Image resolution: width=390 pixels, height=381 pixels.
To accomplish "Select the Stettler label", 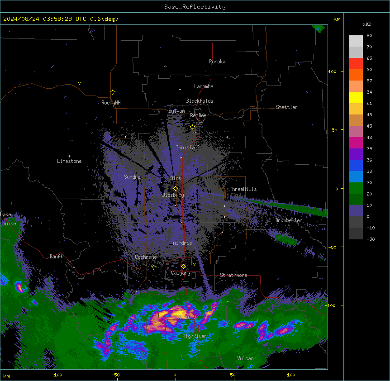I will 287,107.
